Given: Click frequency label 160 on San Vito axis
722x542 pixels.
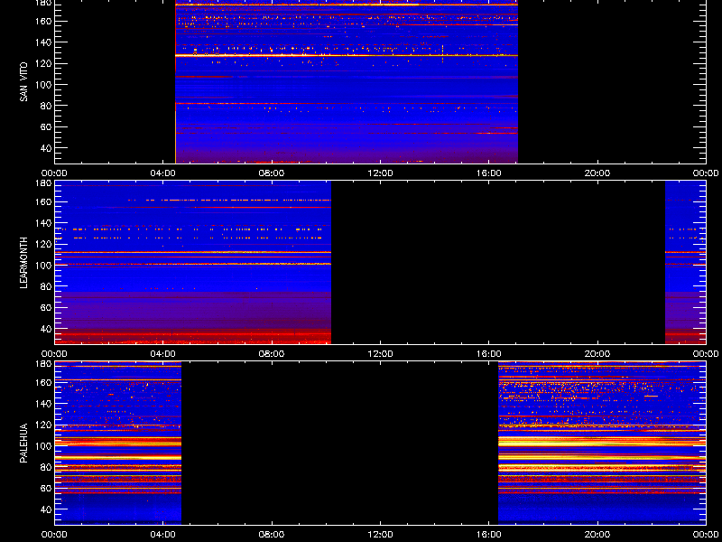Looking at the screenshot, I should pyautogui.click(x=42, y=21).
